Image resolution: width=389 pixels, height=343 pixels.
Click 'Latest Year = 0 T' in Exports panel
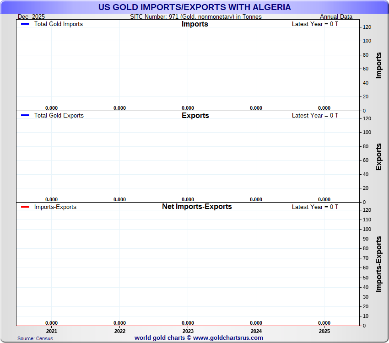click(x=315, y=116)
